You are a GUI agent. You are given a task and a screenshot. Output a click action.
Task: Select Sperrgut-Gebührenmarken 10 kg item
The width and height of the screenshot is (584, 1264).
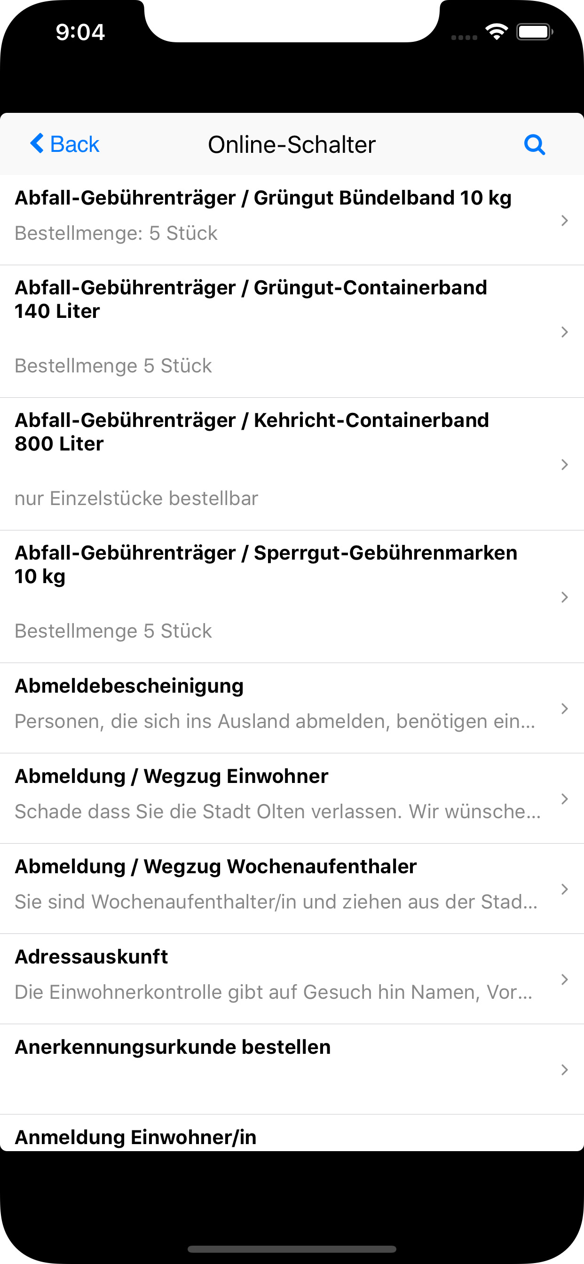[x=266, y=591]
